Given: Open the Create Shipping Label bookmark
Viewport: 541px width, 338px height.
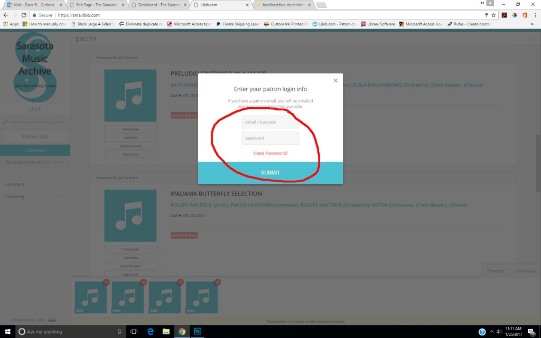Looking at the screenshot, I should coord(237,24).
